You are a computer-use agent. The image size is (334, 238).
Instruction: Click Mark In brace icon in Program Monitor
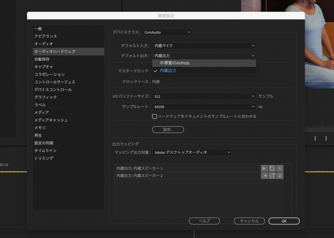[x=315, y=138]
